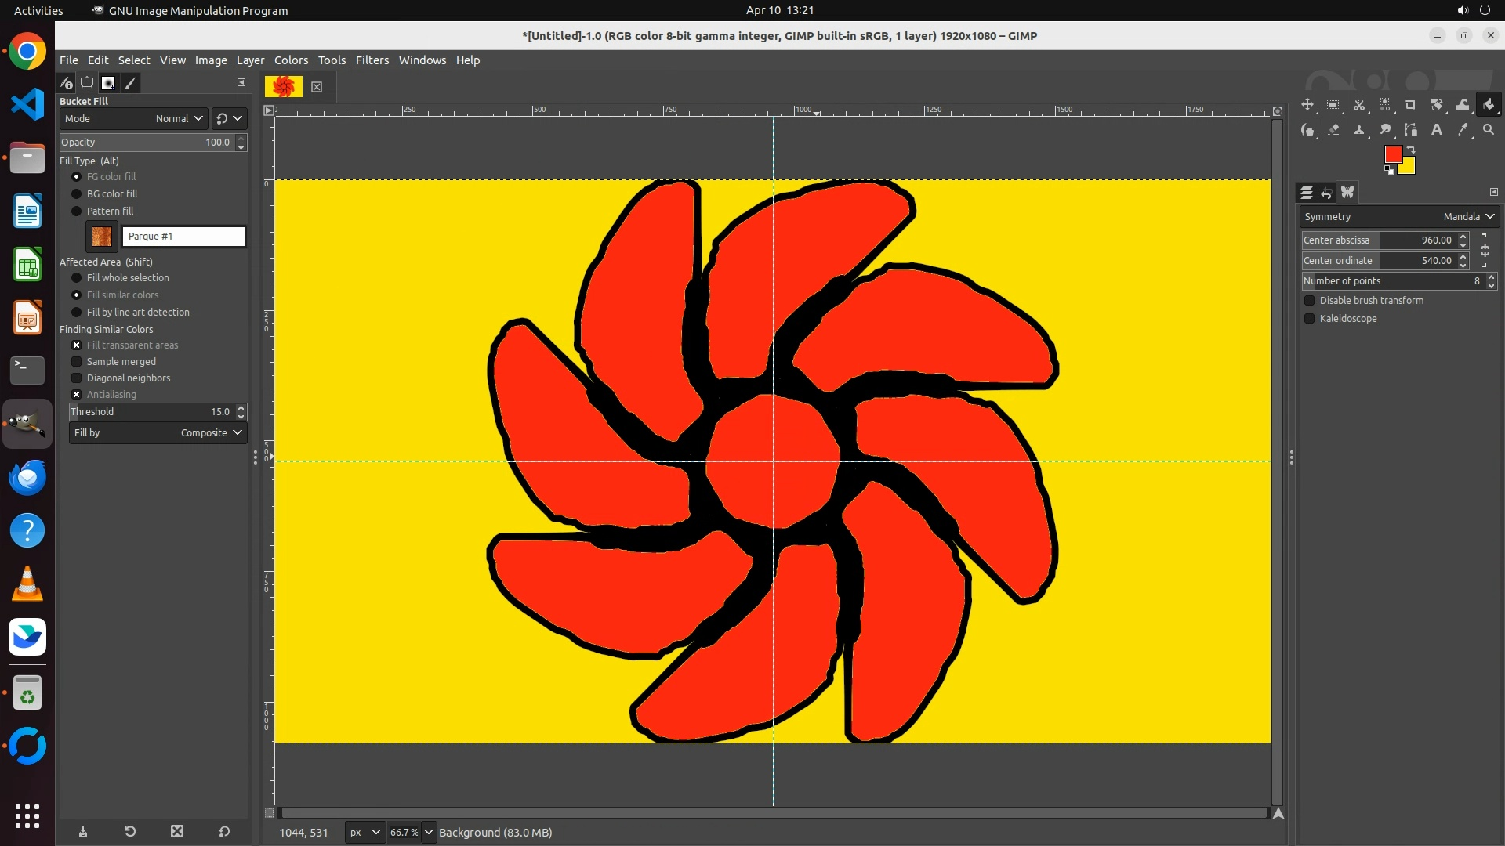Check Disable brush transform

(1309, 301)
